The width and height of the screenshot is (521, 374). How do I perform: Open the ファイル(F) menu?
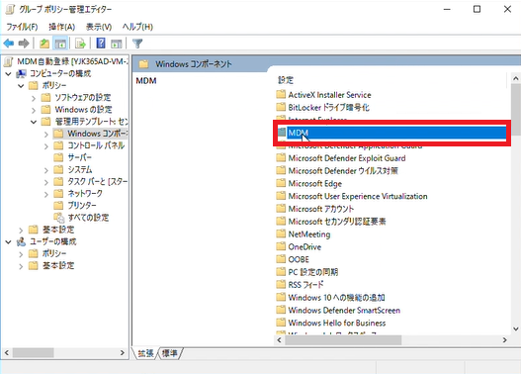point(22,27)
